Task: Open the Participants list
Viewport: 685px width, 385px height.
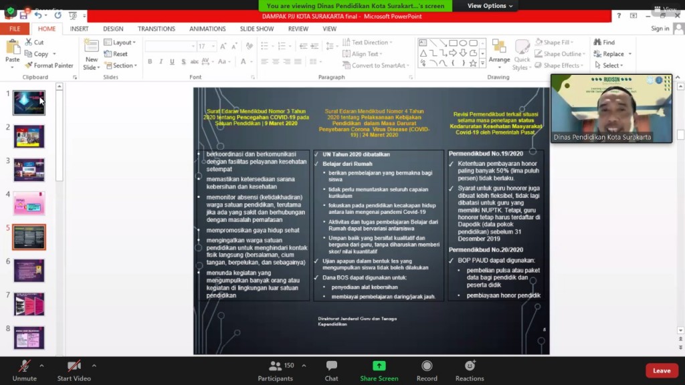Action: coord(275,366)
